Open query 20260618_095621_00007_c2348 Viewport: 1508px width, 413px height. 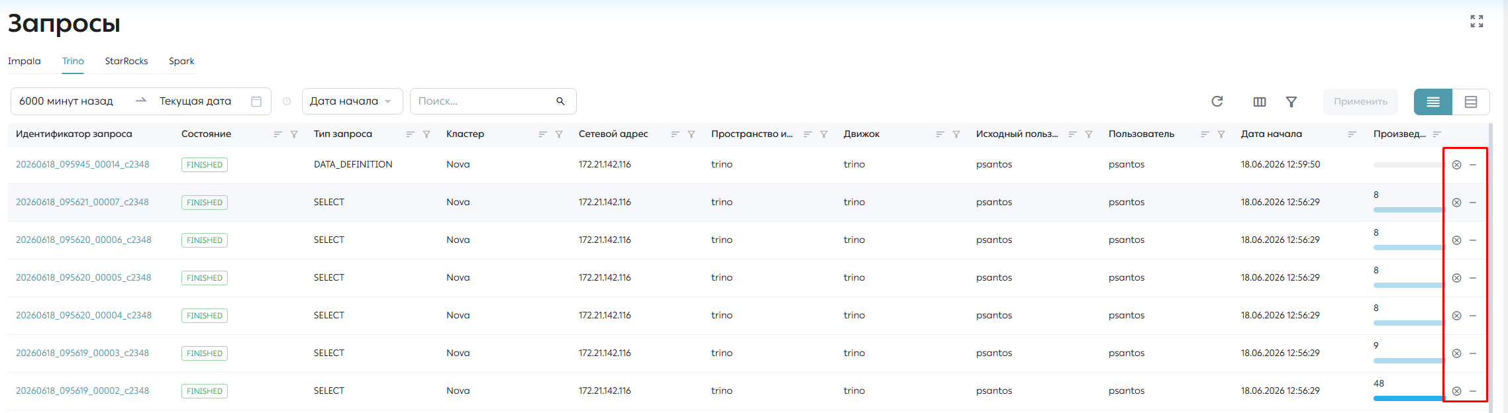(82, 202)
